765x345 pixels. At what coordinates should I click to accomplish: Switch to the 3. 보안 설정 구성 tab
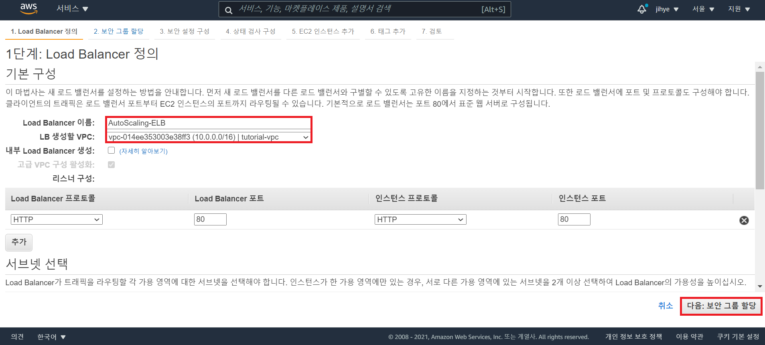[x=185, y=31]
